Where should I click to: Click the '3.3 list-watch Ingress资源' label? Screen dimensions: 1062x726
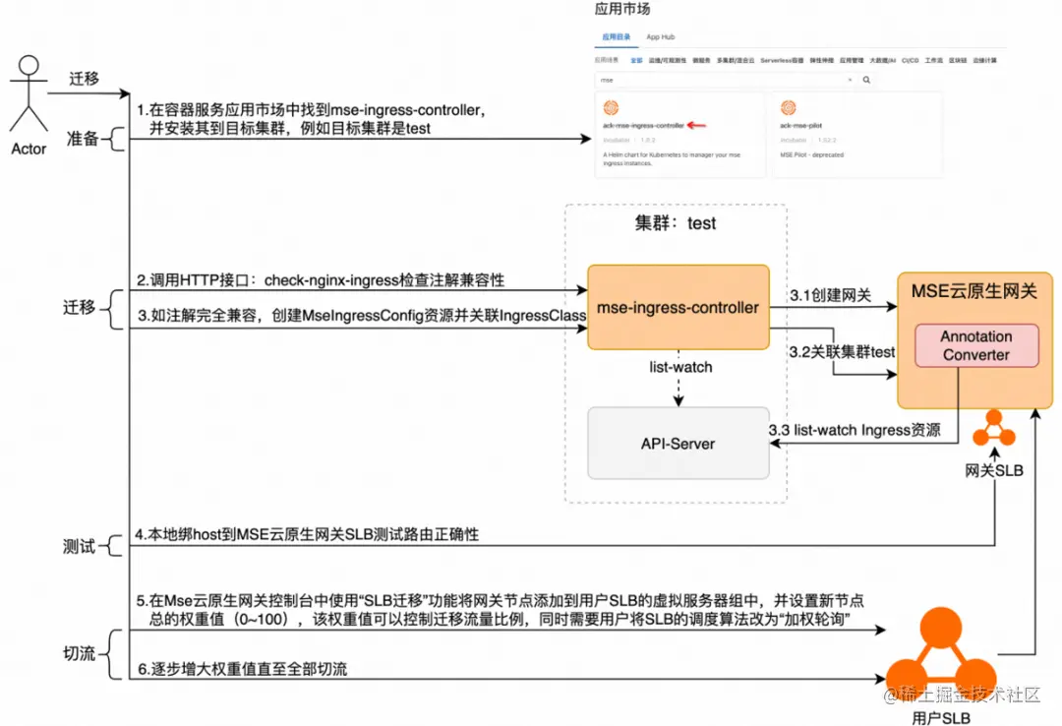click(855, 430)
